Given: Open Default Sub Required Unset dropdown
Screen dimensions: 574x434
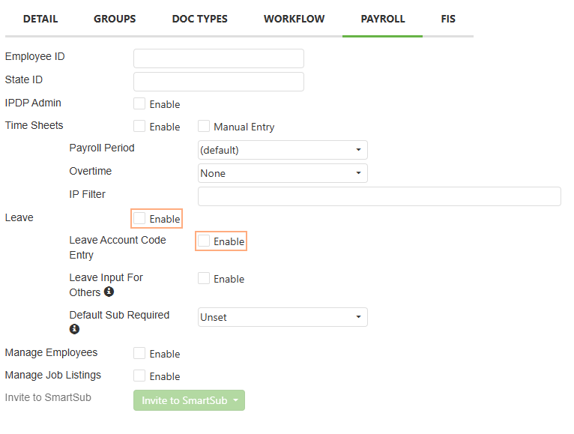Looking at the screenshot, I should (x=283, y=317).
